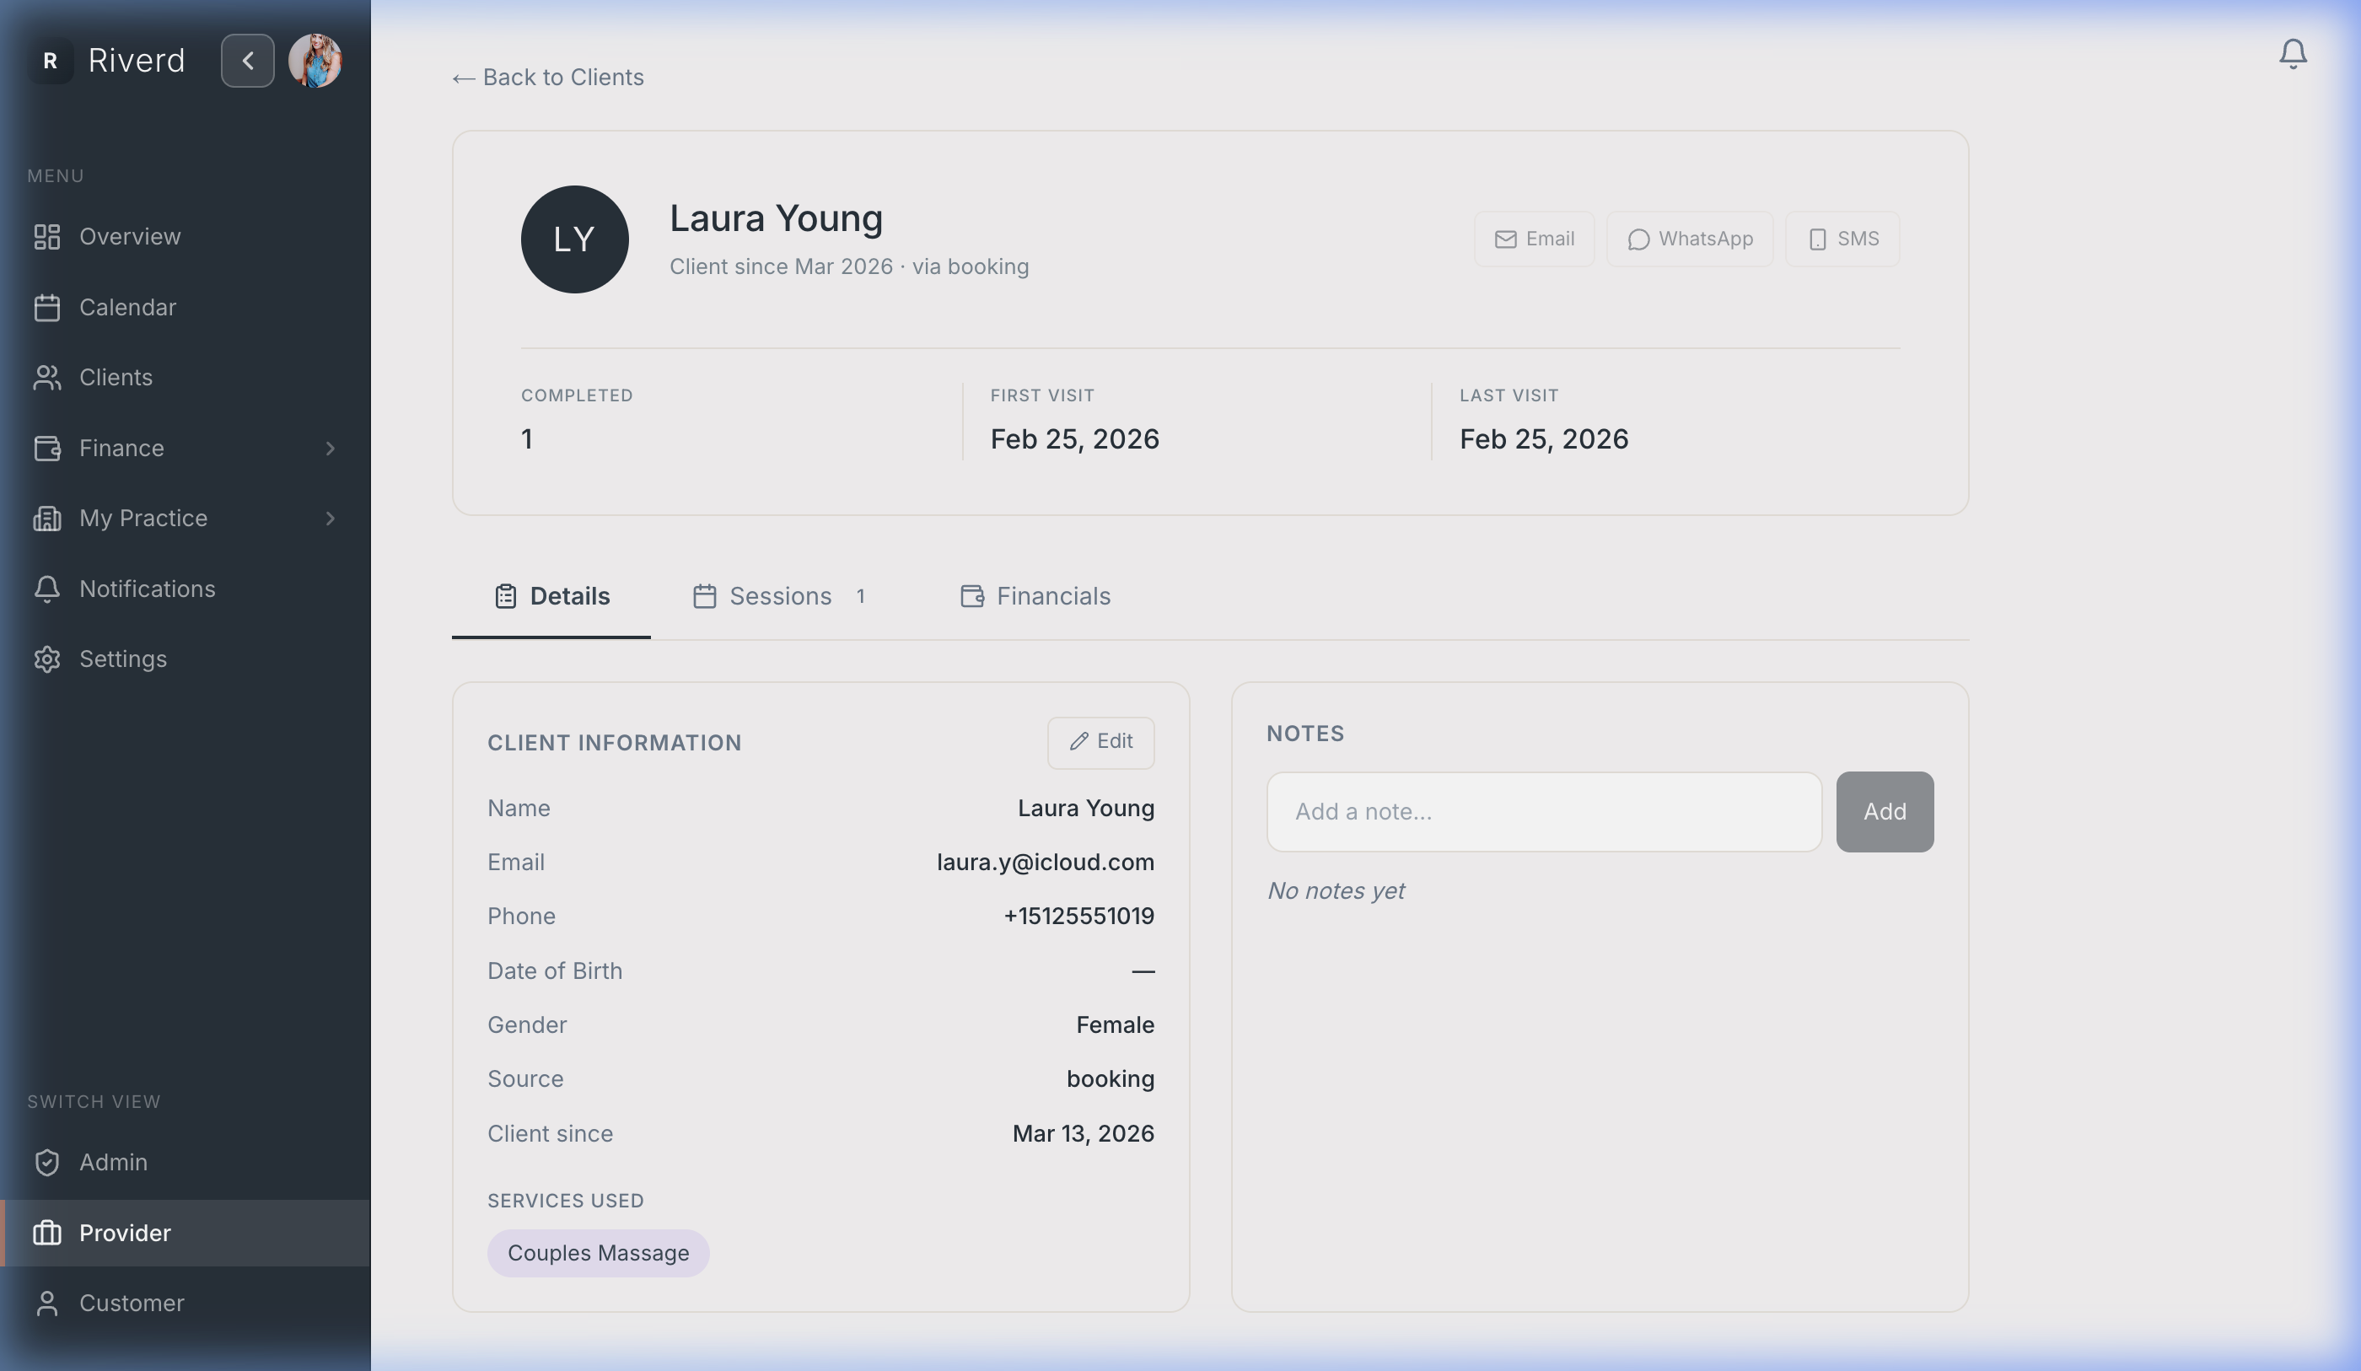Open Settings via the gear icon
Image resolution: width=2361 pixels, height=1371 pixels.
(x=48, y=659)
